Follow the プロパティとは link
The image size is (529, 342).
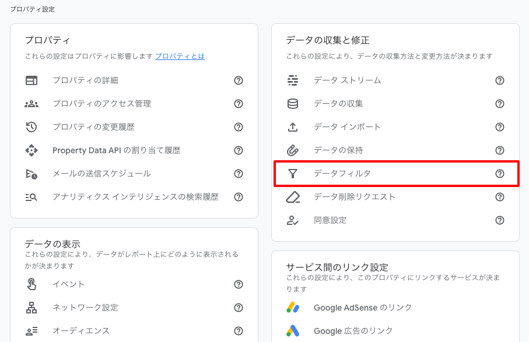point(180,57)
